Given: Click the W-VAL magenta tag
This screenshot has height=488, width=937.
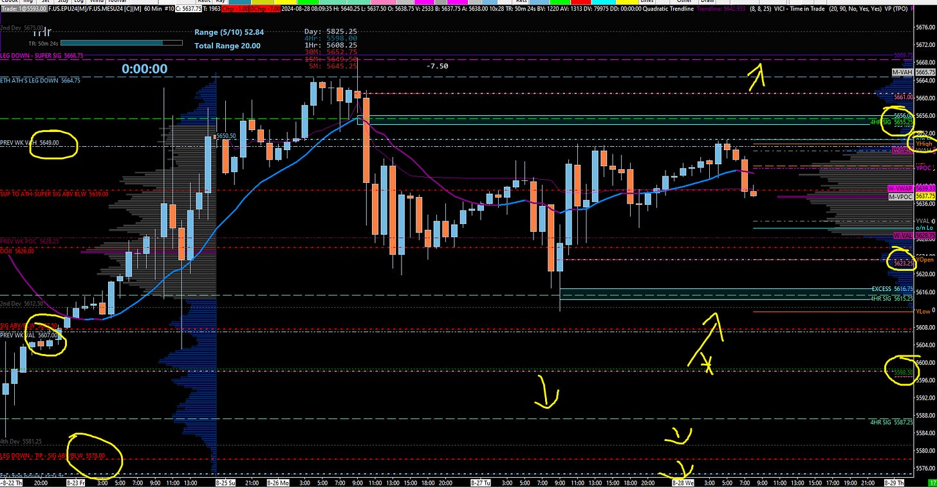Looking at the screenshot, I should (x=902, y=235).
